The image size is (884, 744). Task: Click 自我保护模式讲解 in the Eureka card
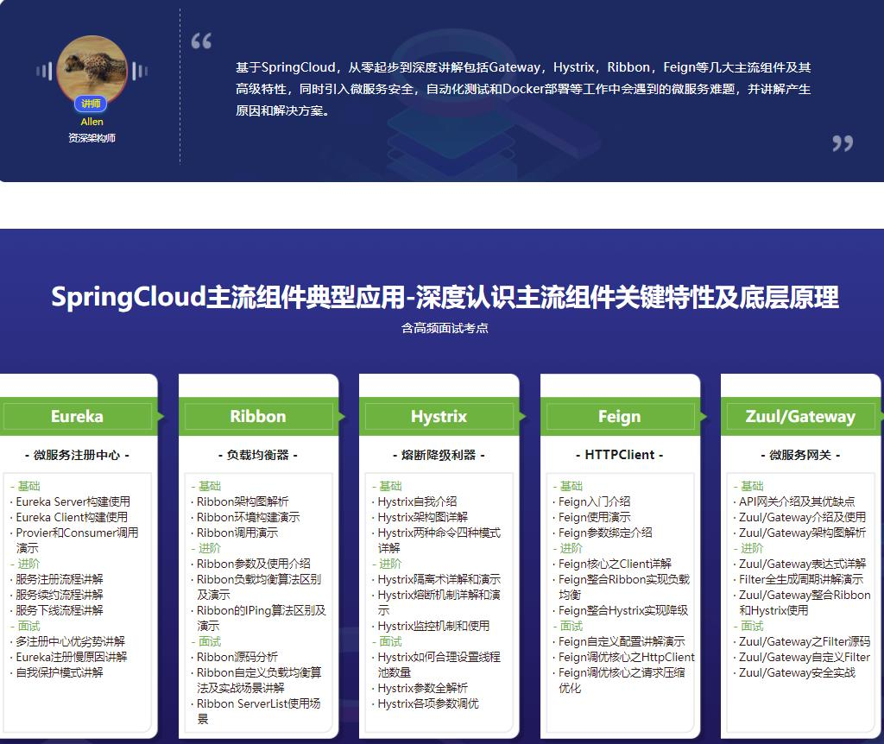[x=59, y=672]
